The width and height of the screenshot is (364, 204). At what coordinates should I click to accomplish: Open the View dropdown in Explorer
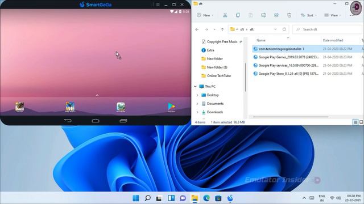[333, 15]
